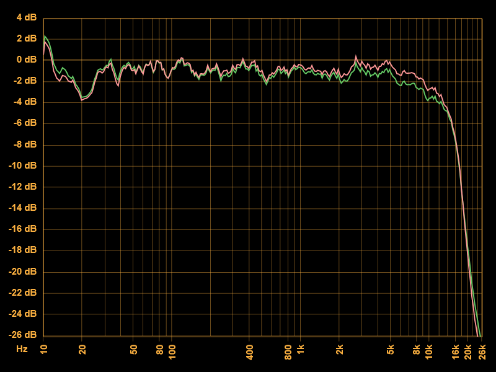Select the -16 dB axis label
The height and width of the screenshot is (372, 496).
coord(23,229)
